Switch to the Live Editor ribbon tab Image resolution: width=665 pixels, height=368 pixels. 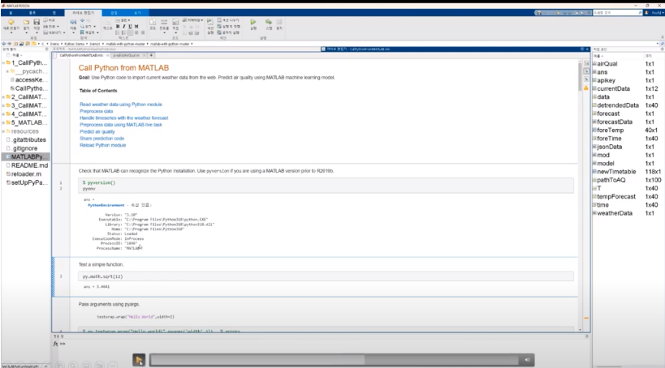point(83,13)
